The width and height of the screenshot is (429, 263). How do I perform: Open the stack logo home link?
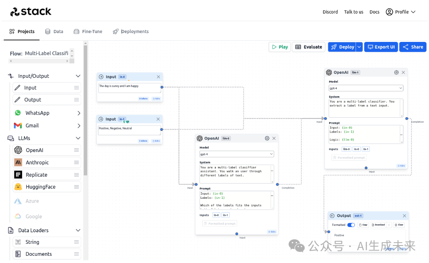(31, 12)
